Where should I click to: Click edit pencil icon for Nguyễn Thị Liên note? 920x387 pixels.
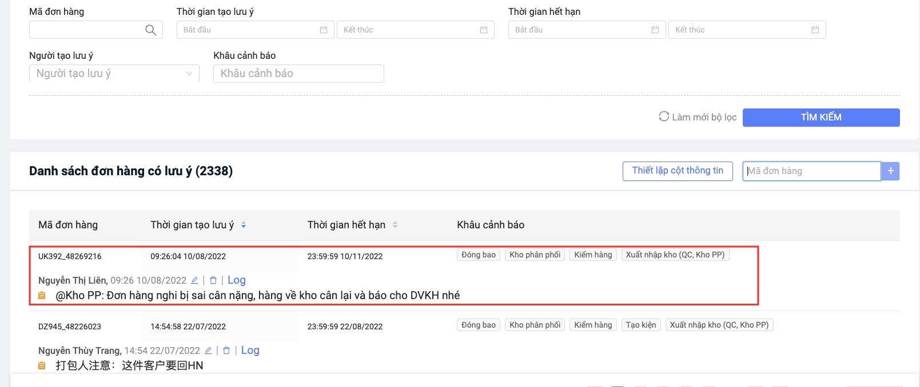click(194, 280)
